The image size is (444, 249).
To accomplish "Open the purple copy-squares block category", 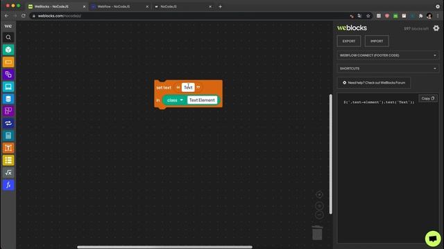I will (8, 74).
